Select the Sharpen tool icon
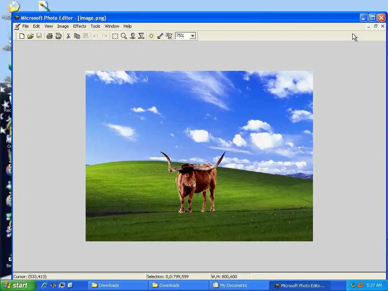Screen dimensions: 388x291 [x=141, y=36]
